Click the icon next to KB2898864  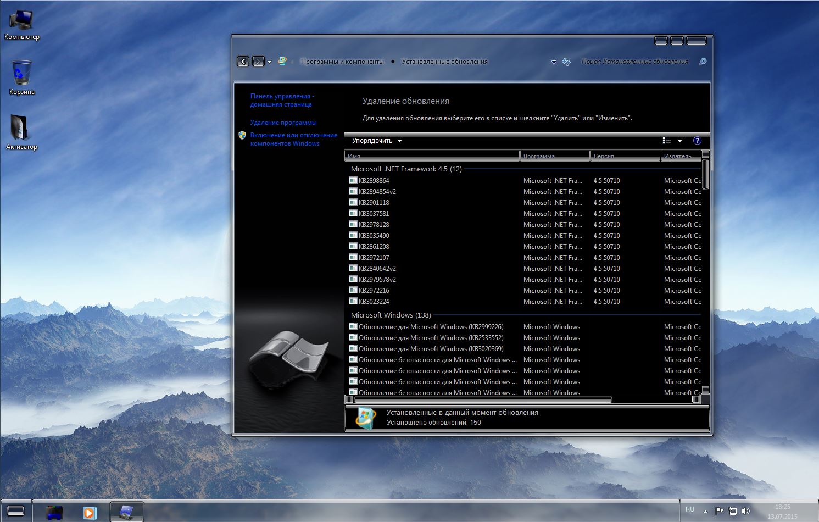coord(353,180)
